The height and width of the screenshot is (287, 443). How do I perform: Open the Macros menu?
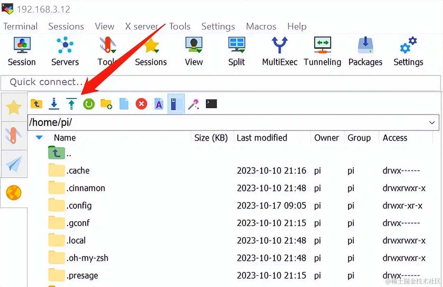[261, 27]
